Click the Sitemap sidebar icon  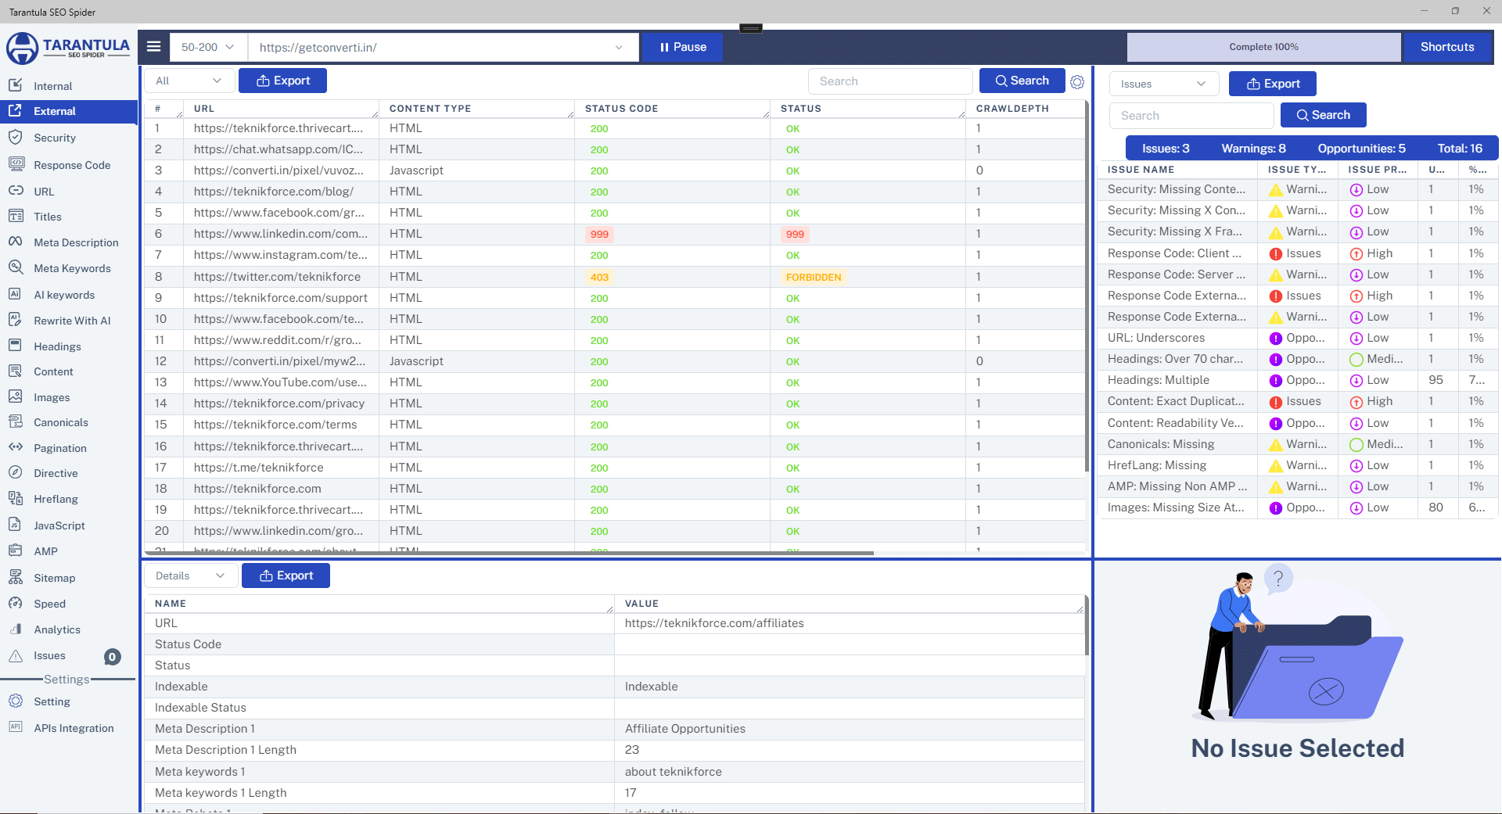coord(16,577)
